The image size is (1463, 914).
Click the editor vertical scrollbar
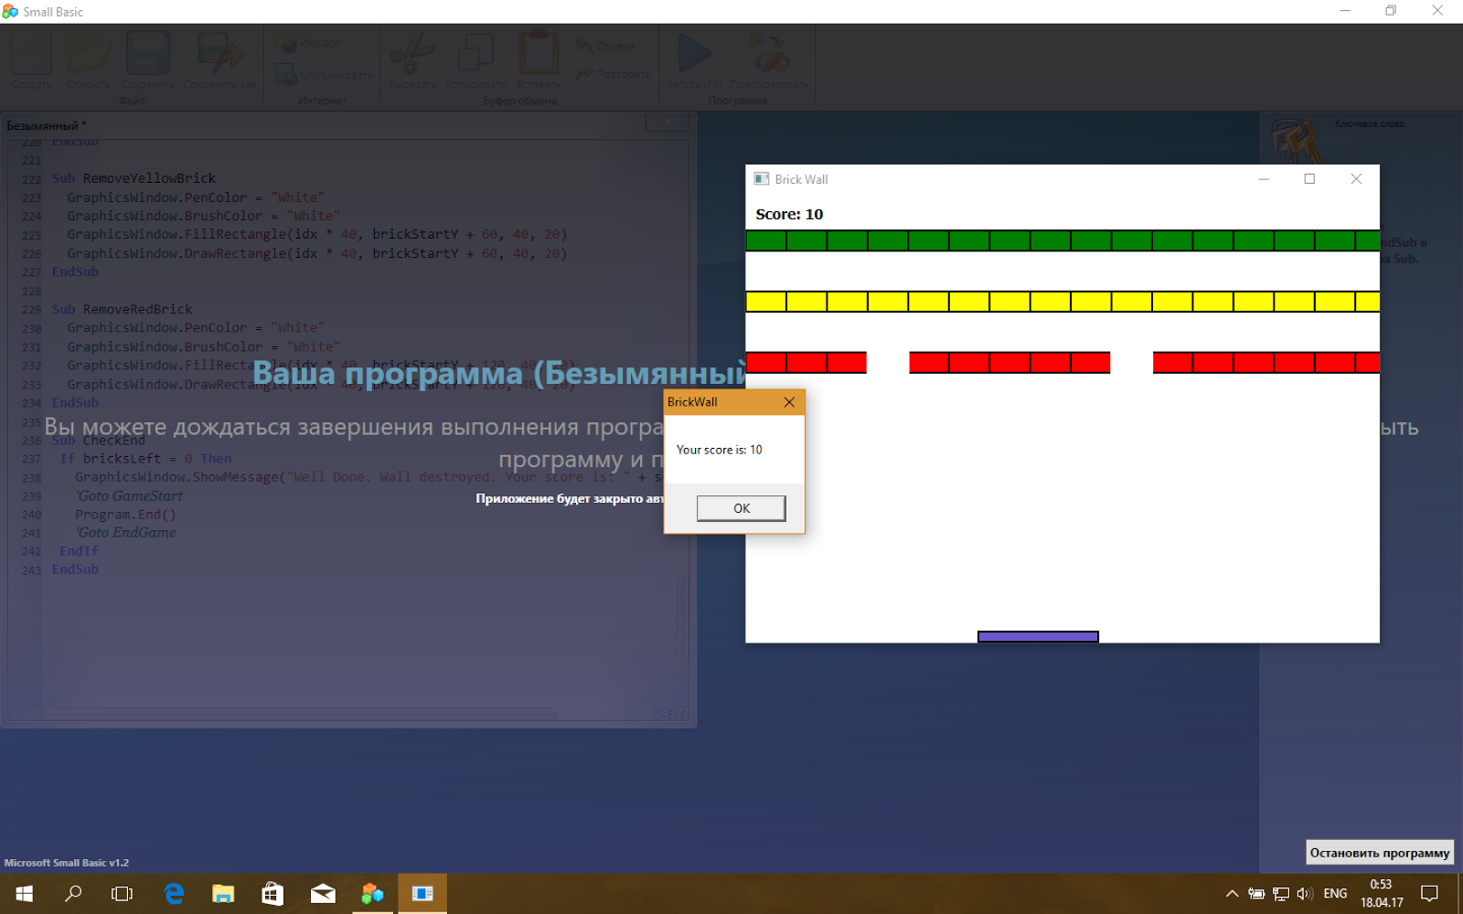683,622
